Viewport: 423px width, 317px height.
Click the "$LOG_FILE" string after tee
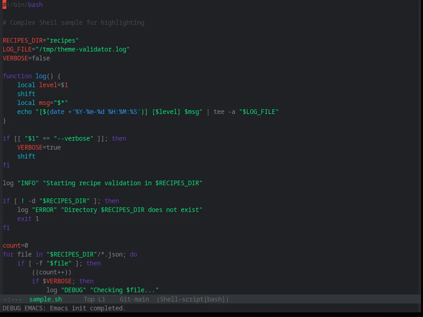259,112
